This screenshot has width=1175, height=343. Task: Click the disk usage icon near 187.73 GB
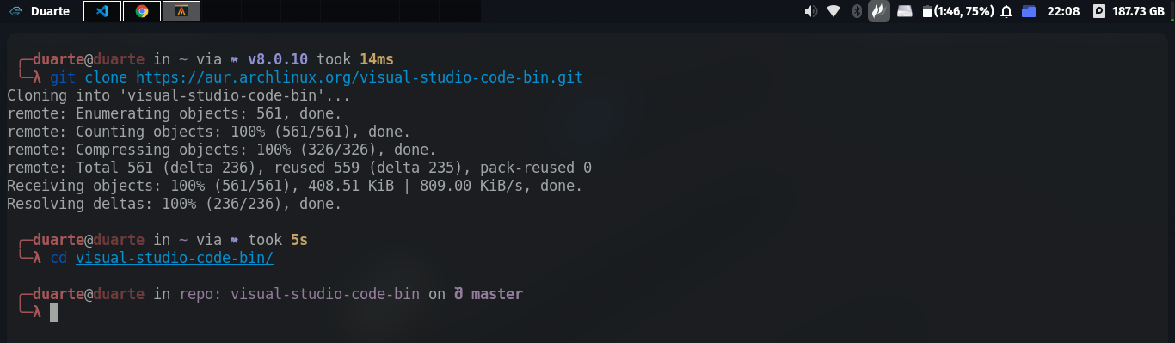click(x=1098, y=11)
